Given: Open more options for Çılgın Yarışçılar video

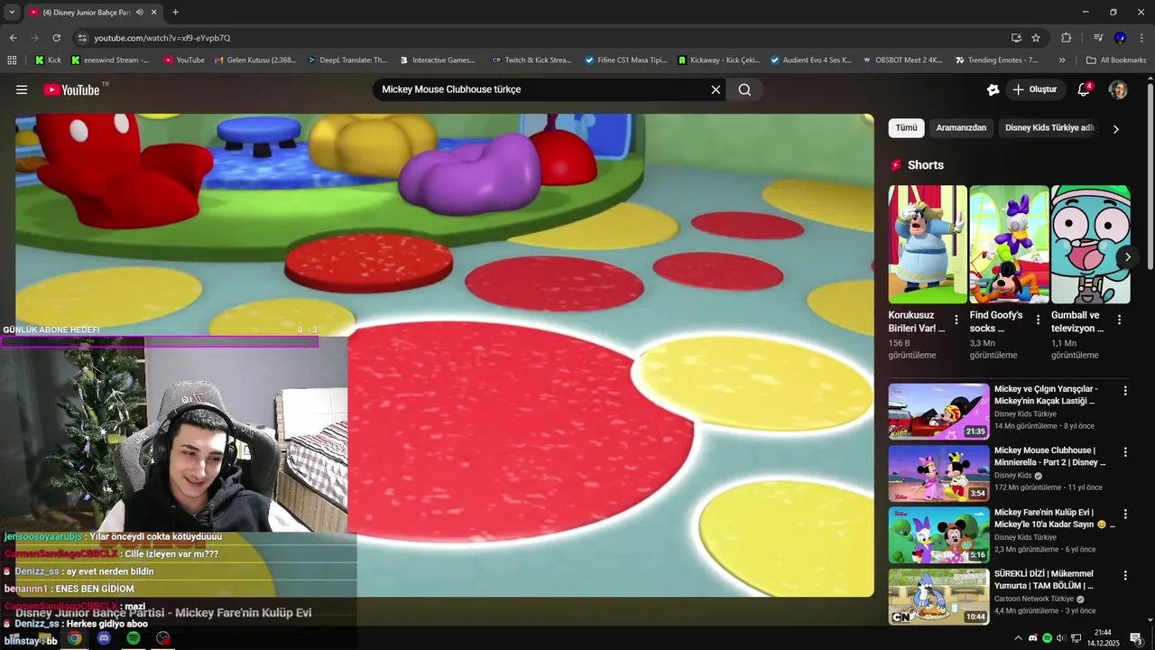Looking at the screenshot, I should tap(1125, 391).
